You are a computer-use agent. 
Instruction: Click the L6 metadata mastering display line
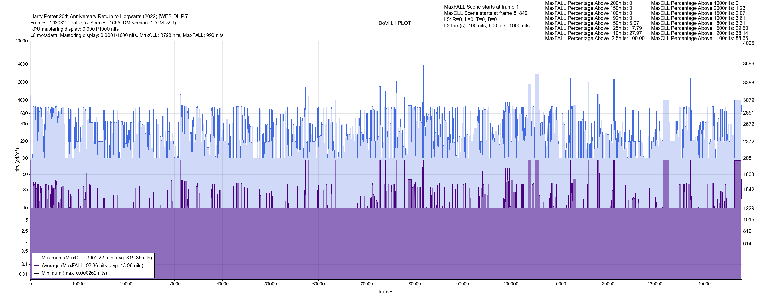(x=127, y=35)
